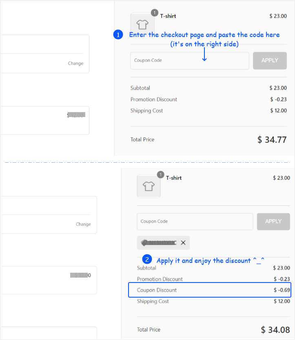This screenshot has height=340, width=295.
Task: Select the blurred applied coupon code tag
Action: (x=159, y=243)
